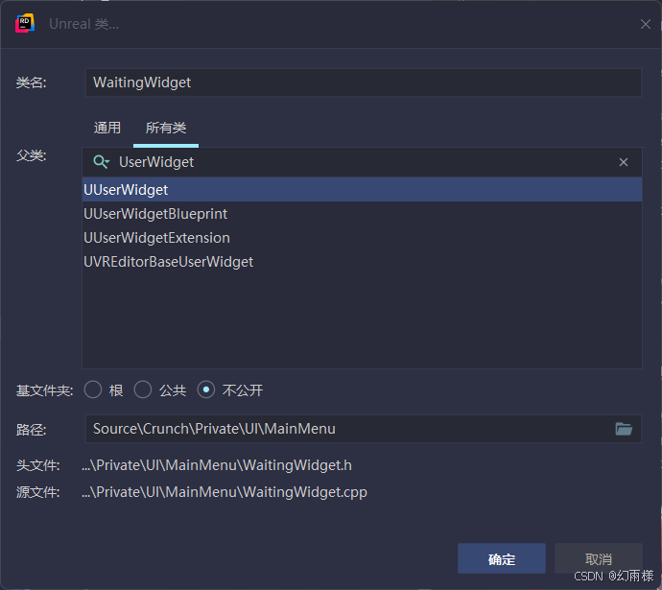Click the search magnifier icon in parent class filter
Screen dimensions: 662x590
(x=102, y=161)
